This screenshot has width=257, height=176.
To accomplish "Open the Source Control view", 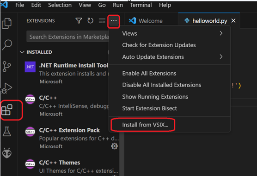I will point(7,67).
